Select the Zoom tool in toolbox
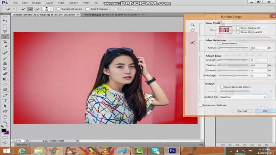This screenshot has height=155, width=276. (x=5, y=122)
